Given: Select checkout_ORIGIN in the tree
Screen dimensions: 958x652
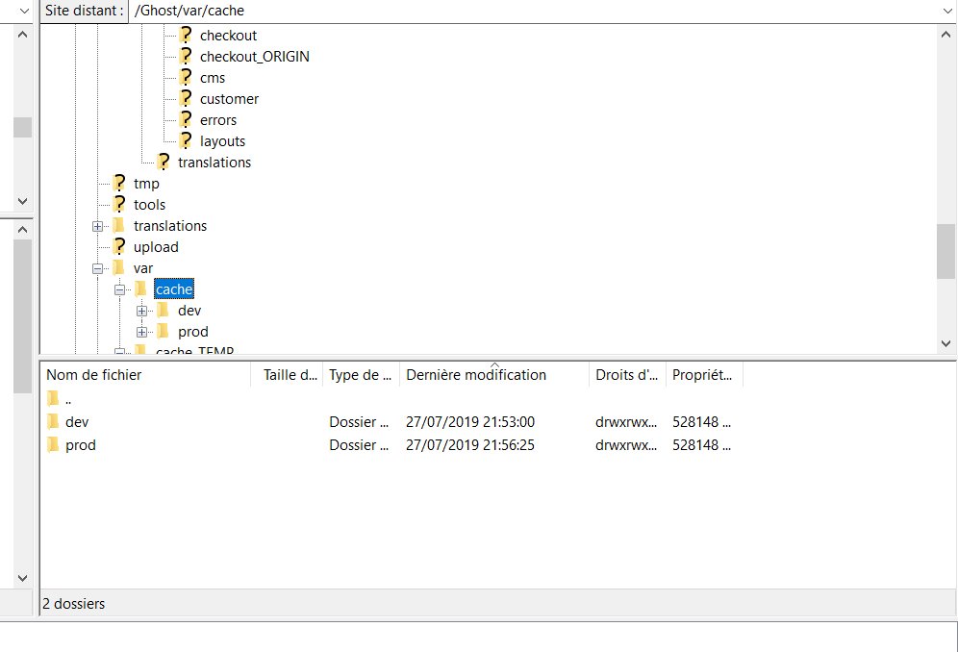Looking at the screenshot, I should [x=255, y=56].
